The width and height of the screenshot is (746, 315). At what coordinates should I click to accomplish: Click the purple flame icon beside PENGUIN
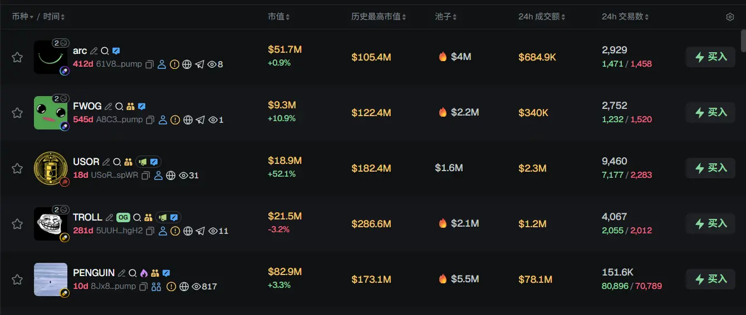[x=144, y=273]
